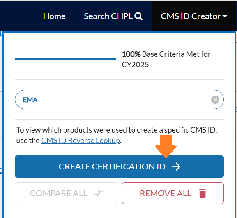Follow the CMS ID Reverse Lookup link
The image size is (237, 218).
pyautogui.click(x=81, y=140)
